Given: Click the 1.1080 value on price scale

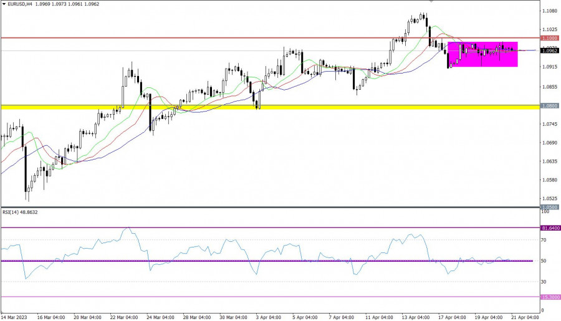Looking at the screenshot, I should point(550,11).
